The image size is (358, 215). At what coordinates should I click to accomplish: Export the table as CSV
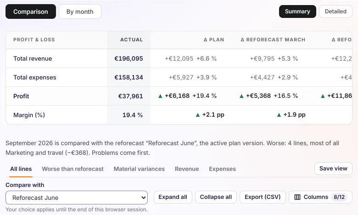tap(263, 197)
